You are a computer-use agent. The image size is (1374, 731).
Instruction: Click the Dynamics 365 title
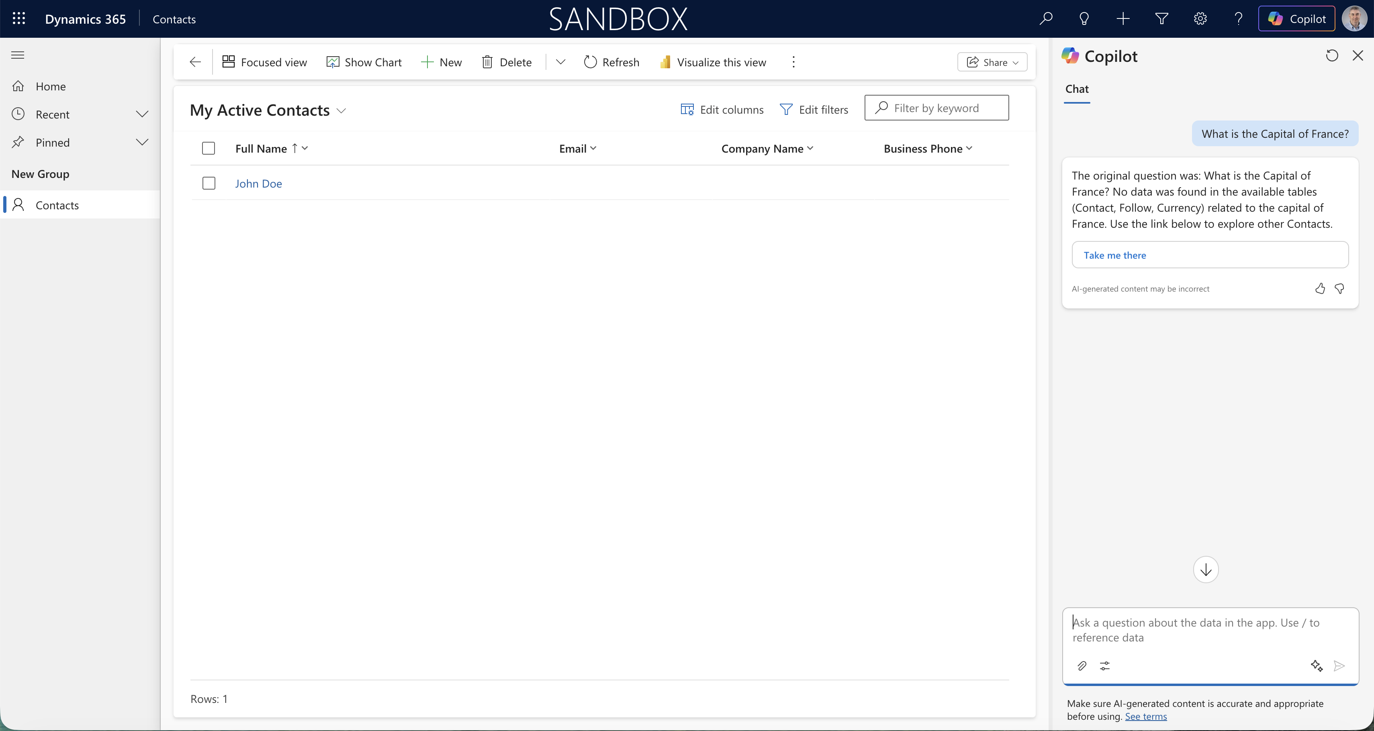click(x=85, y=19)
